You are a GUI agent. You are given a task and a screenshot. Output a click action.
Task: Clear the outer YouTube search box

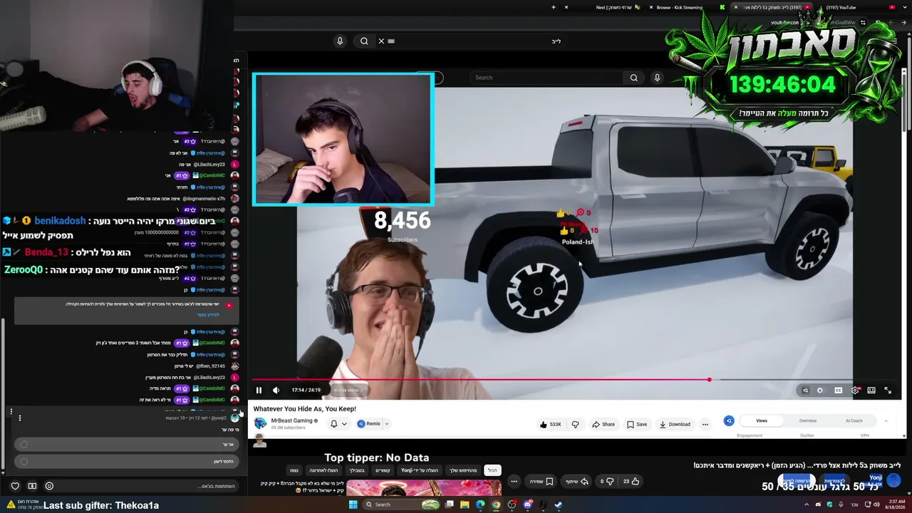click(381, 41)
